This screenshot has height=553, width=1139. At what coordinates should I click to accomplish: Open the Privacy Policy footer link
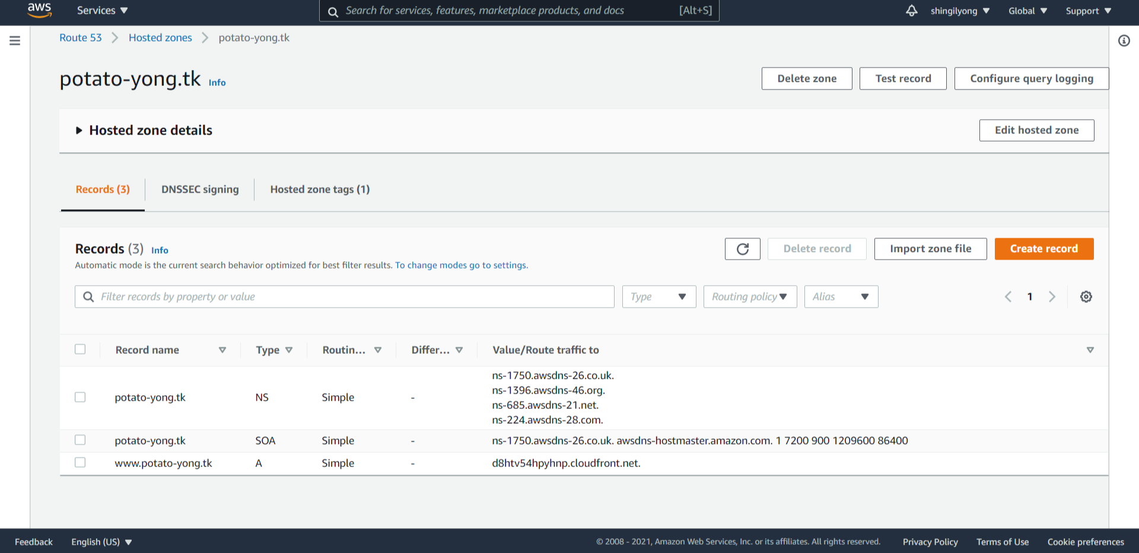click(930, 542)
